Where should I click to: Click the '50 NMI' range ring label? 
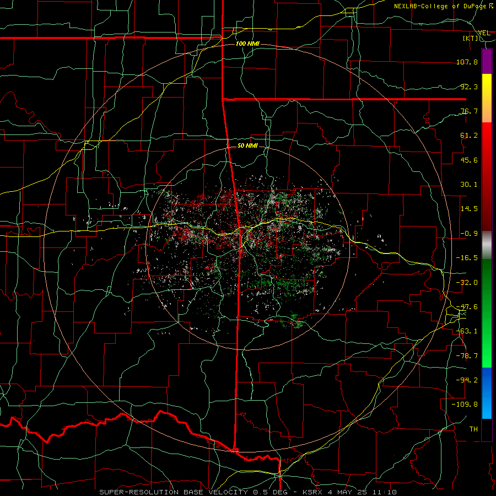[x=247, y=145]
